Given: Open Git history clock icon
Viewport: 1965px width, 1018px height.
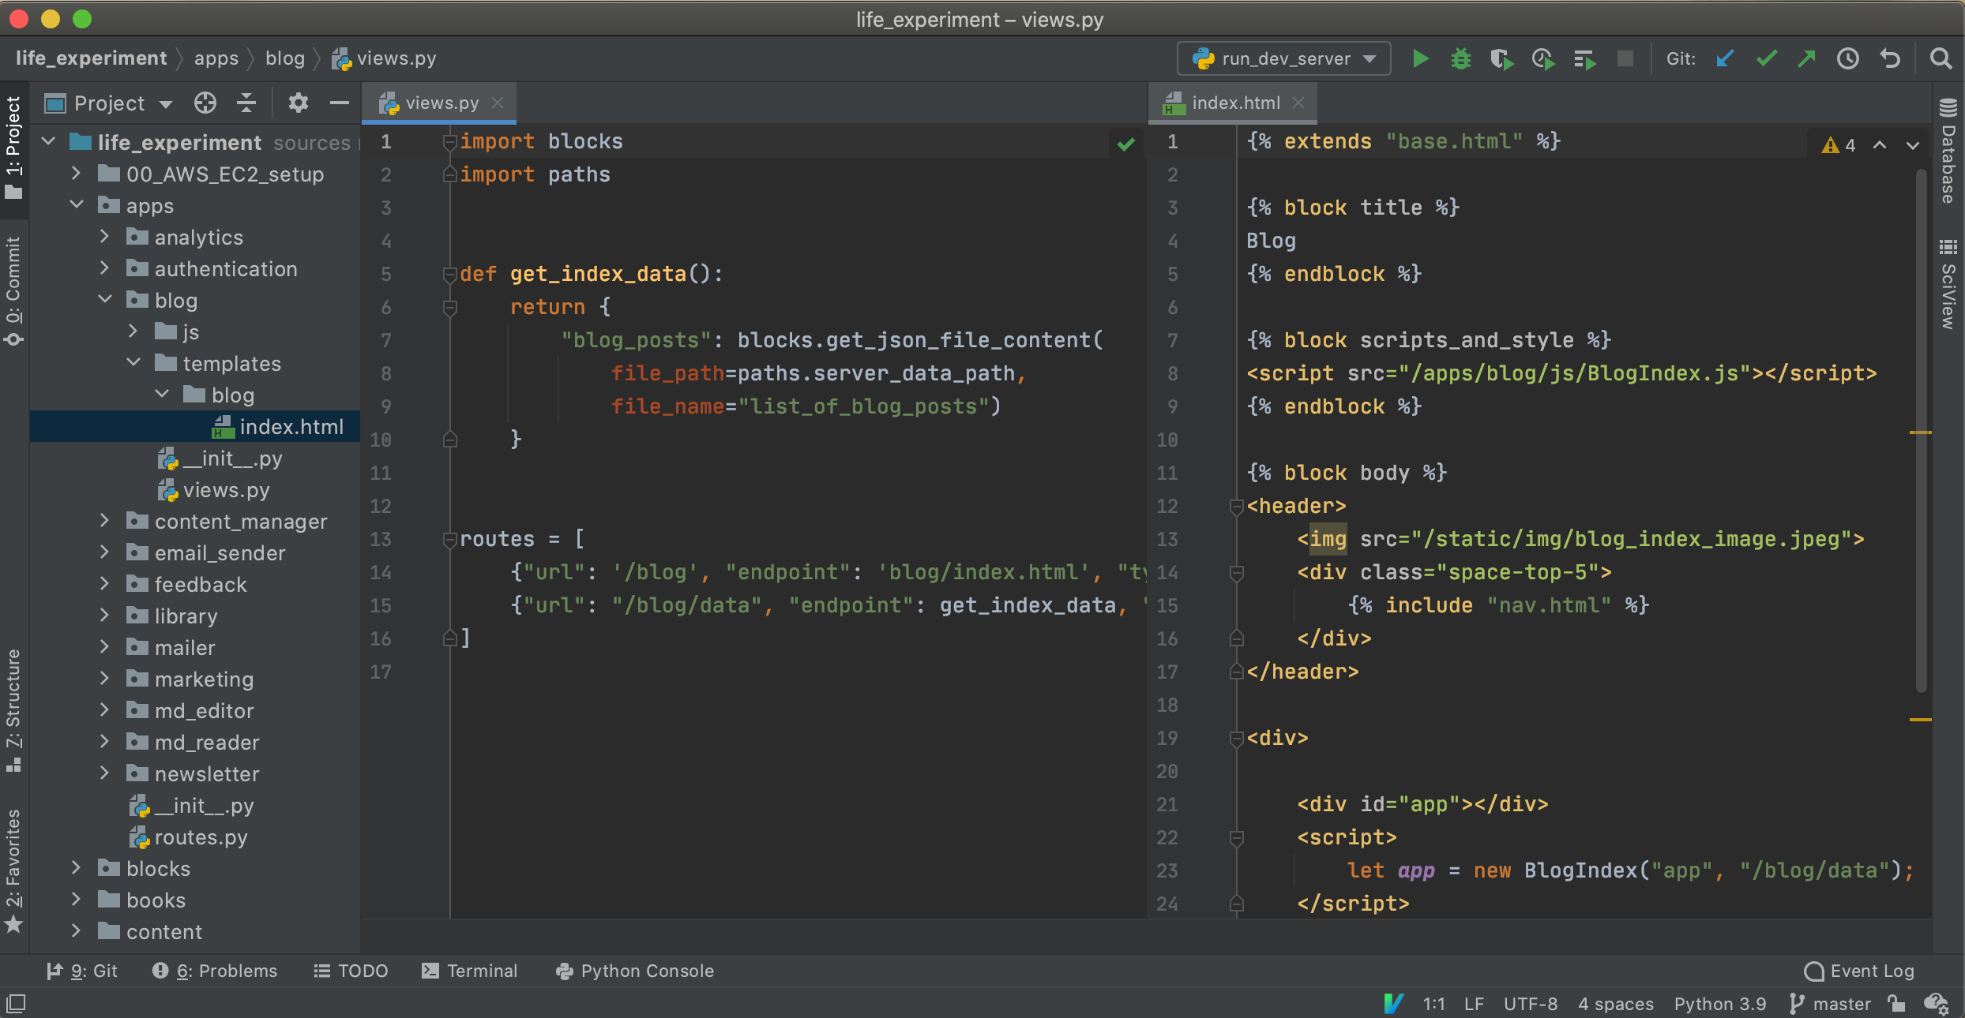Looking at the screenshot, I should point(1847,59).
